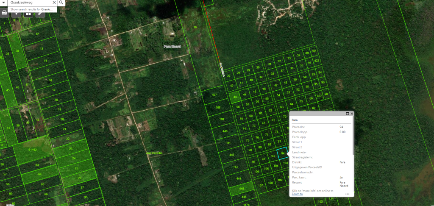Select the draw/measure pencil tool
This screenshot has width=434, height=206.
coord(40,13)
